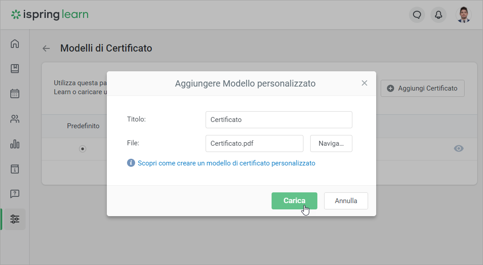Click the eye preview icon in certificate row
This screenshot has width=483, height=265.
click(x=458, y=149)
